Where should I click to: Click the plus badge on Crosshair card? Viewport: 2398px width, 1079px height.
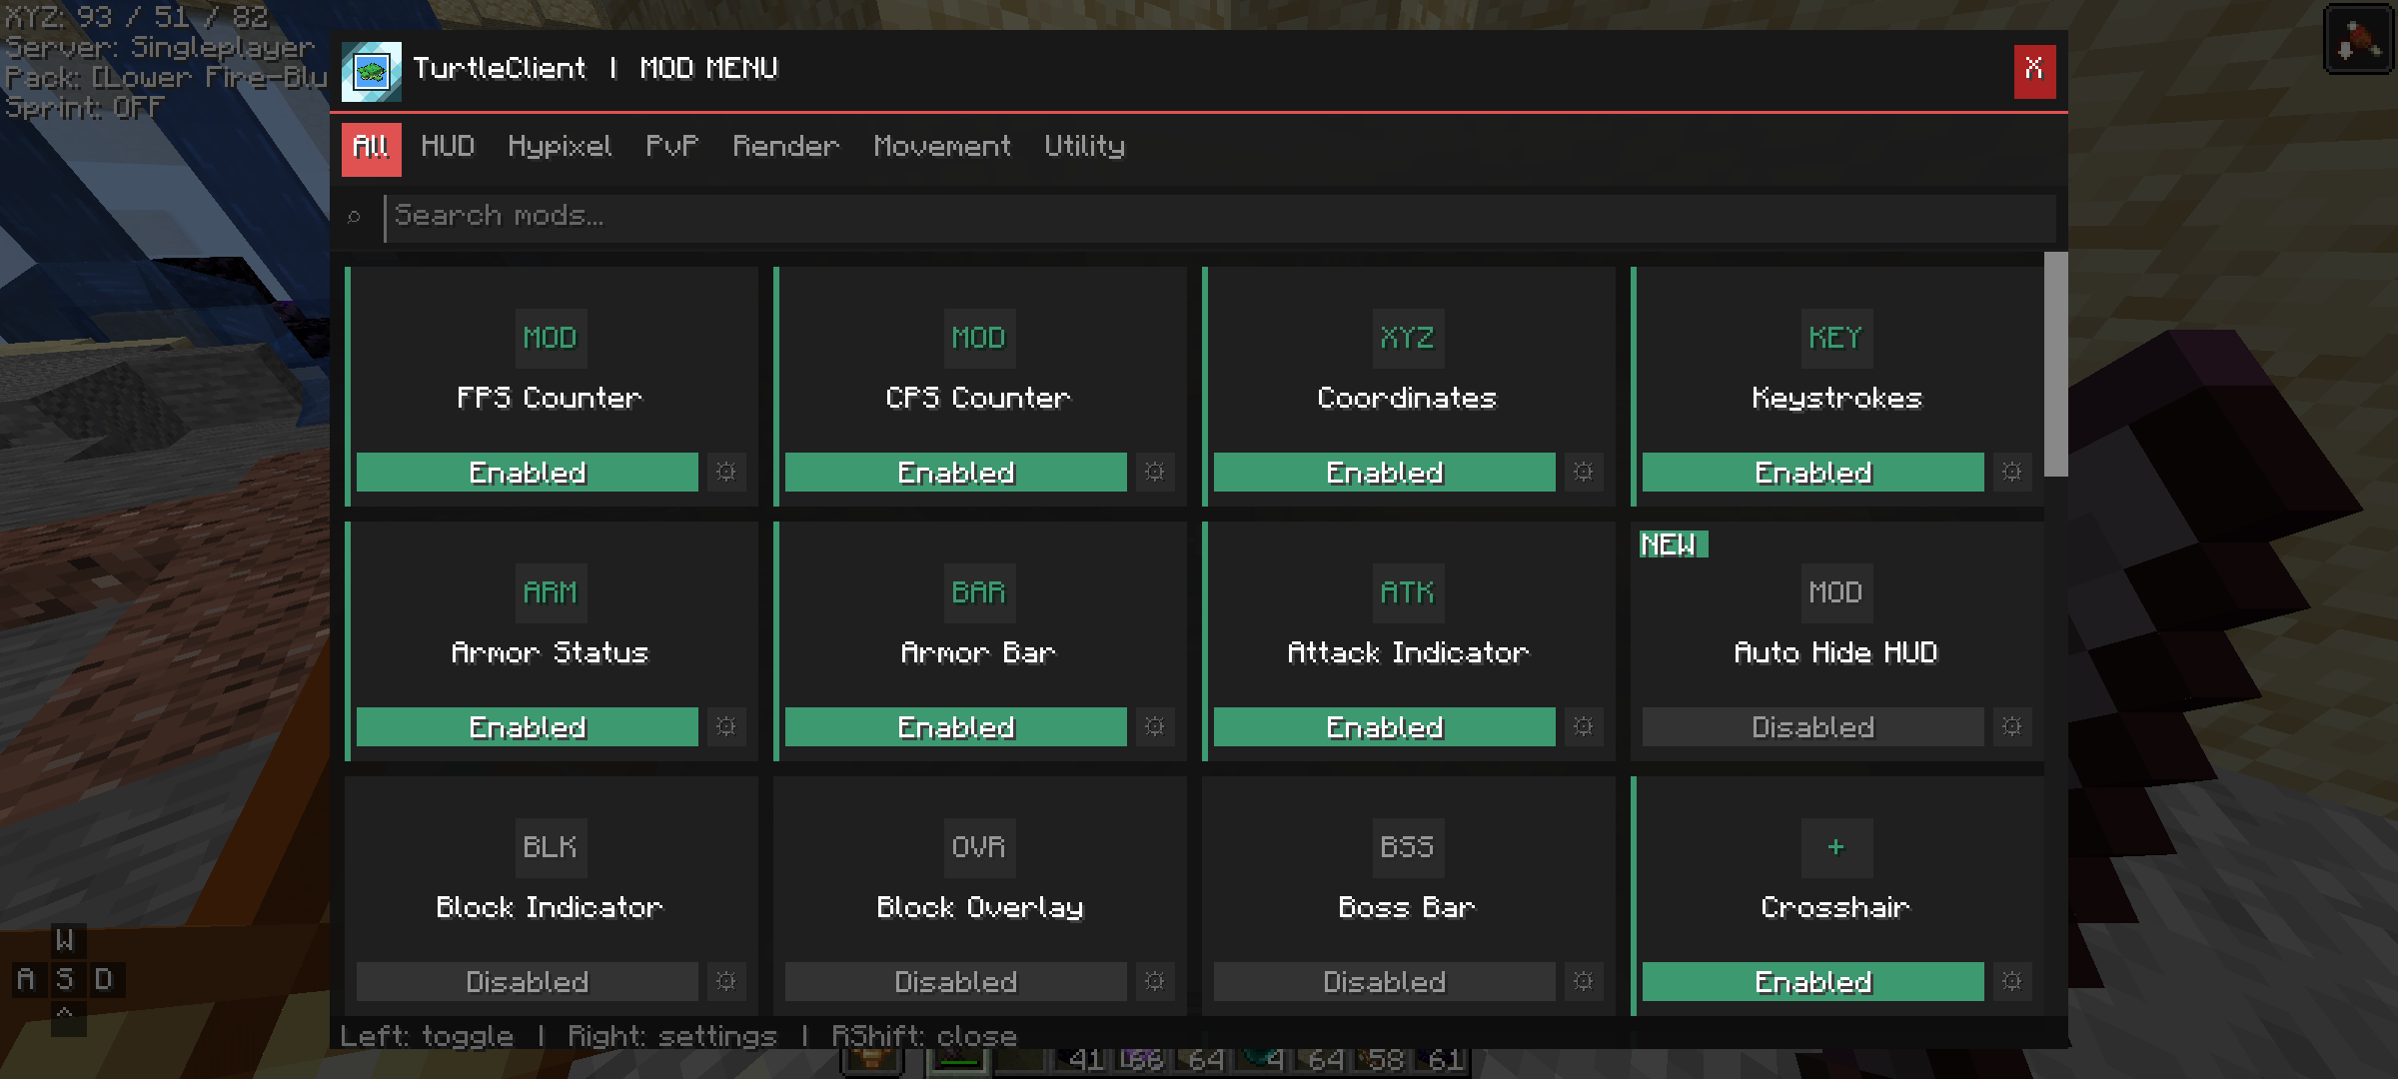pyautogui.click(x=1835, y=847)
